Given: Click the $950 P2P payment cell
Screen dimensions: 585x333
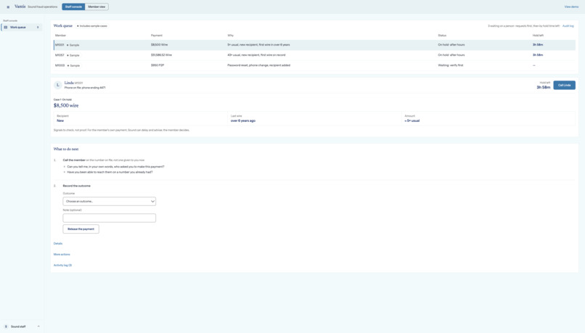Looking at the screenshot, I should point(157,65).
